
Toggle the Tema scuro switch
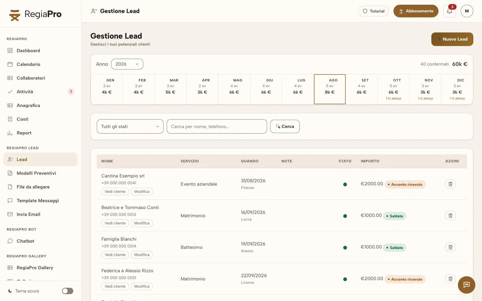click(x=68, y=291)
